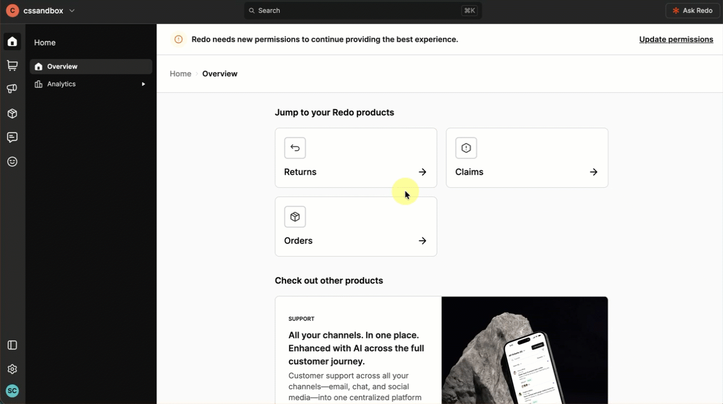Click the Update permissions link

pos(676,39)
